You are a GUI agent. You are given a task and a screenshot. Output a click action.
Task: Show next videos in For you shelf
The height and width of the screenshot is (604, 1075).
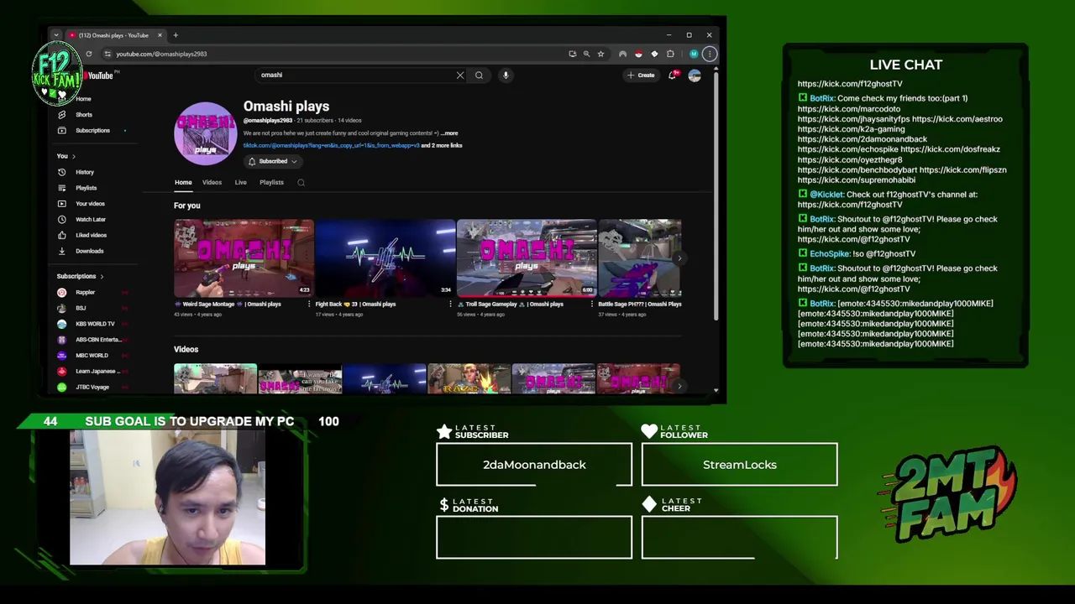click(679, 258)
